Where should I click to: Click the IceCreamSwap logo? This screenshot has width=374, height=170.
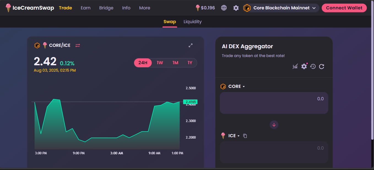coord(30,8)
